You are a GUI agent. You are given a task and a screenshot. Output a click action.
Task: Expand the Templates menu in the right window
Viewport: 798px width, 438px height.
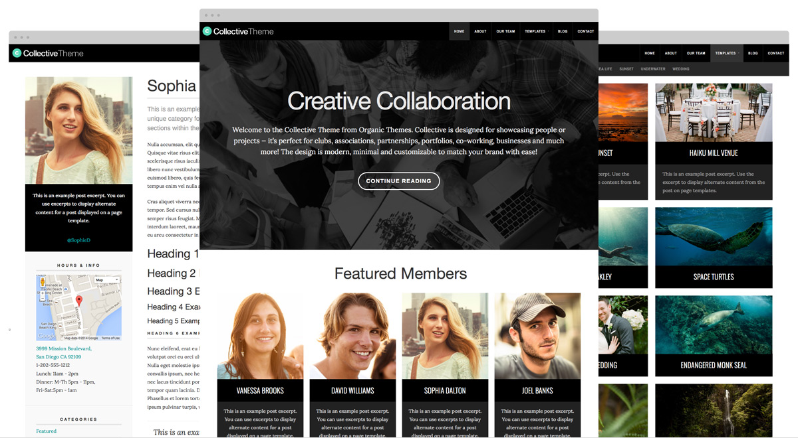click(726, 53)
